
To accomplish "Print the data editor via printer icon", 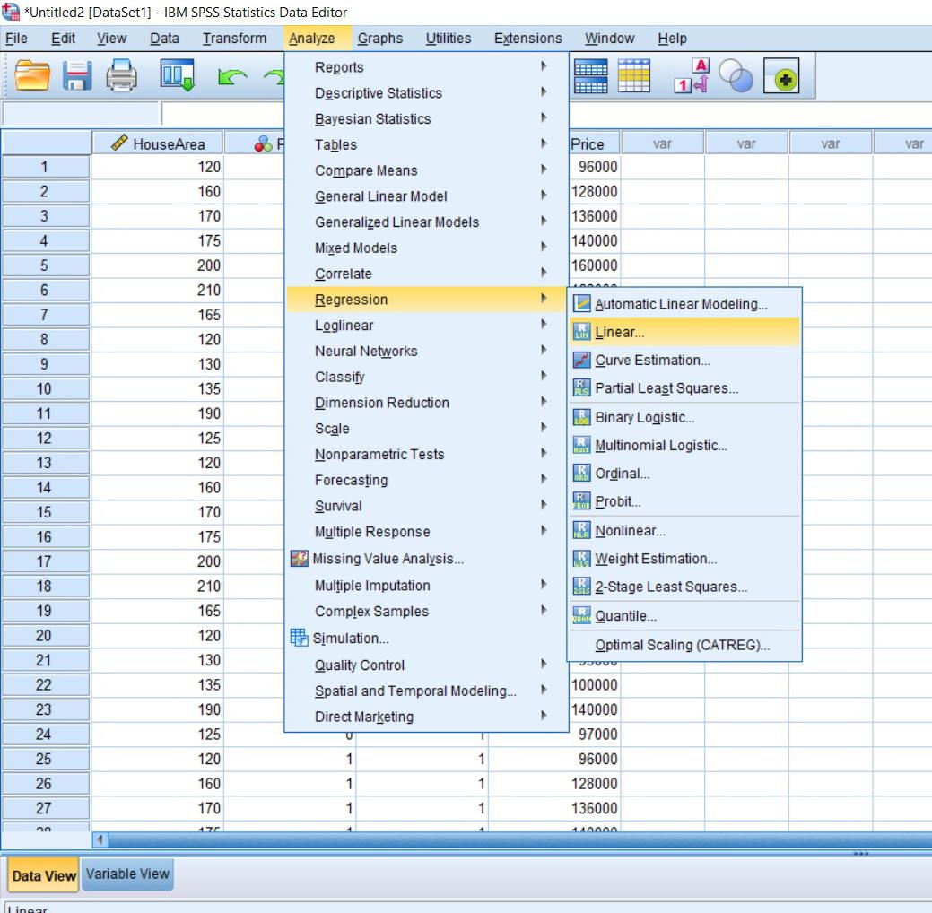I will (x=122, y=75).
